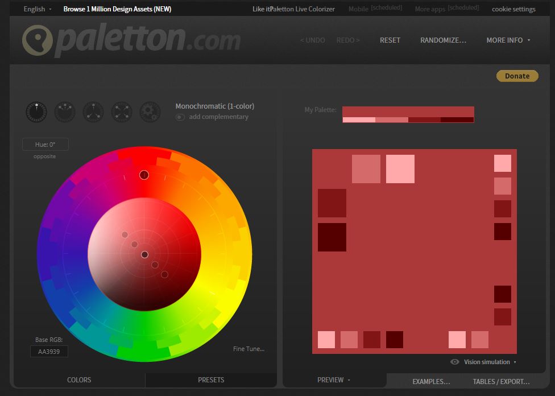The width and height of the screenshot is (555, 396).
Task: Open the TABLES / EXPORT tab
Action: [x=501, y=382]
